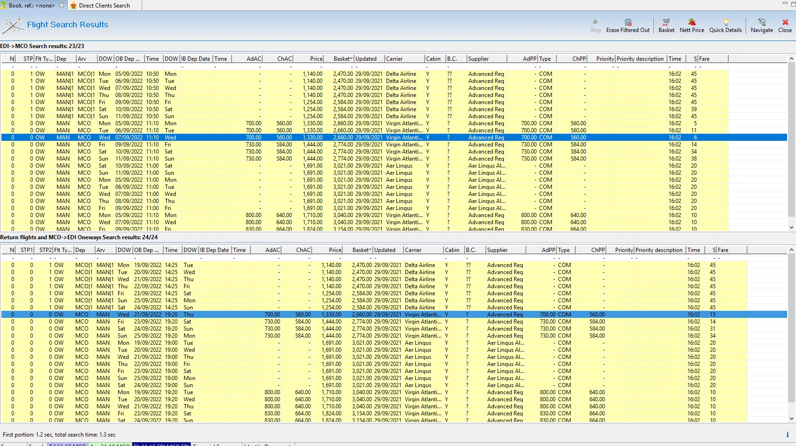Viewport: 796px width, 446px height.
Task: Close the Book. ref. tab using its X
Action: (x=62, y=5)
